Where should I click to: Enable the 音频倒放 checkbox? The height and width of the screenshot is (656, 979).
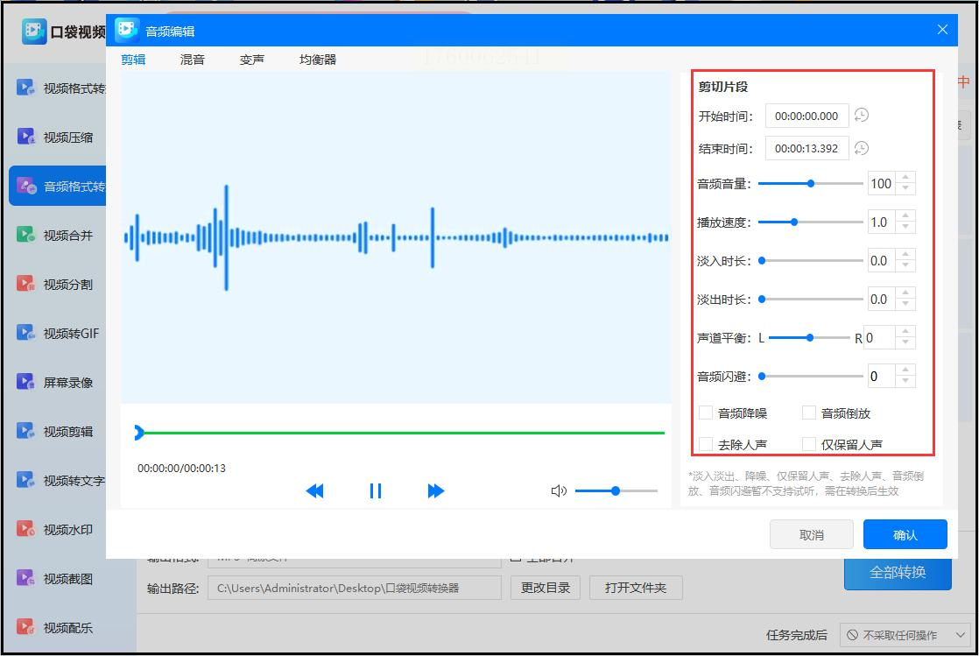809,413
